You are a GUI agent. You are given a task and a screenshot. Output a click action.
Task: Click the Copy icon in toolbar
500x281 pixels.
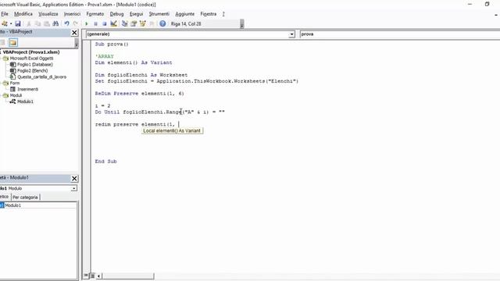pyautogui.click(x=37, y=23)
